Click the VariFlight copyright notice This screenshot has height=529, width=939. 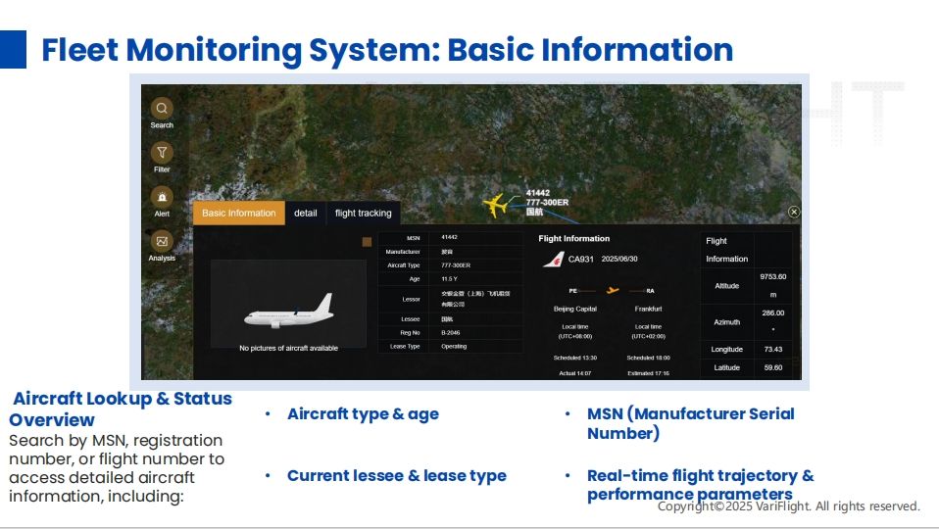(788, 506)
